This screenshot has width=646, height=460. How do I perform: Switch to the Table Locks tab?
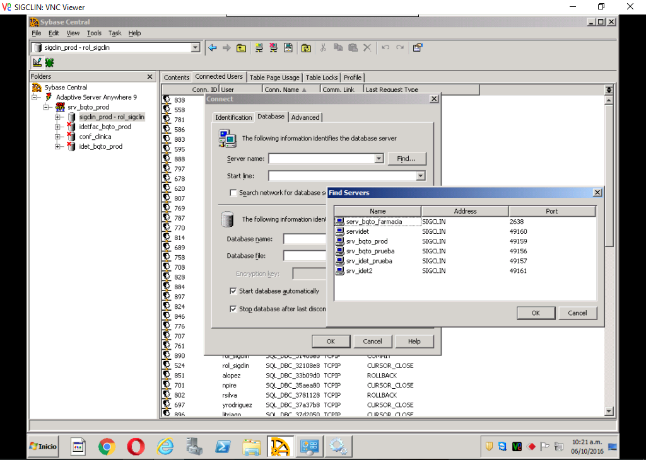pos(321,78)
